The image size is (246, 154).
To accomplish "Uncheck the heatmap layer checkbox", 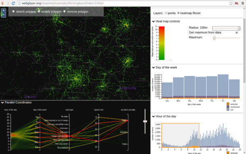I will [x=178, y=13].
